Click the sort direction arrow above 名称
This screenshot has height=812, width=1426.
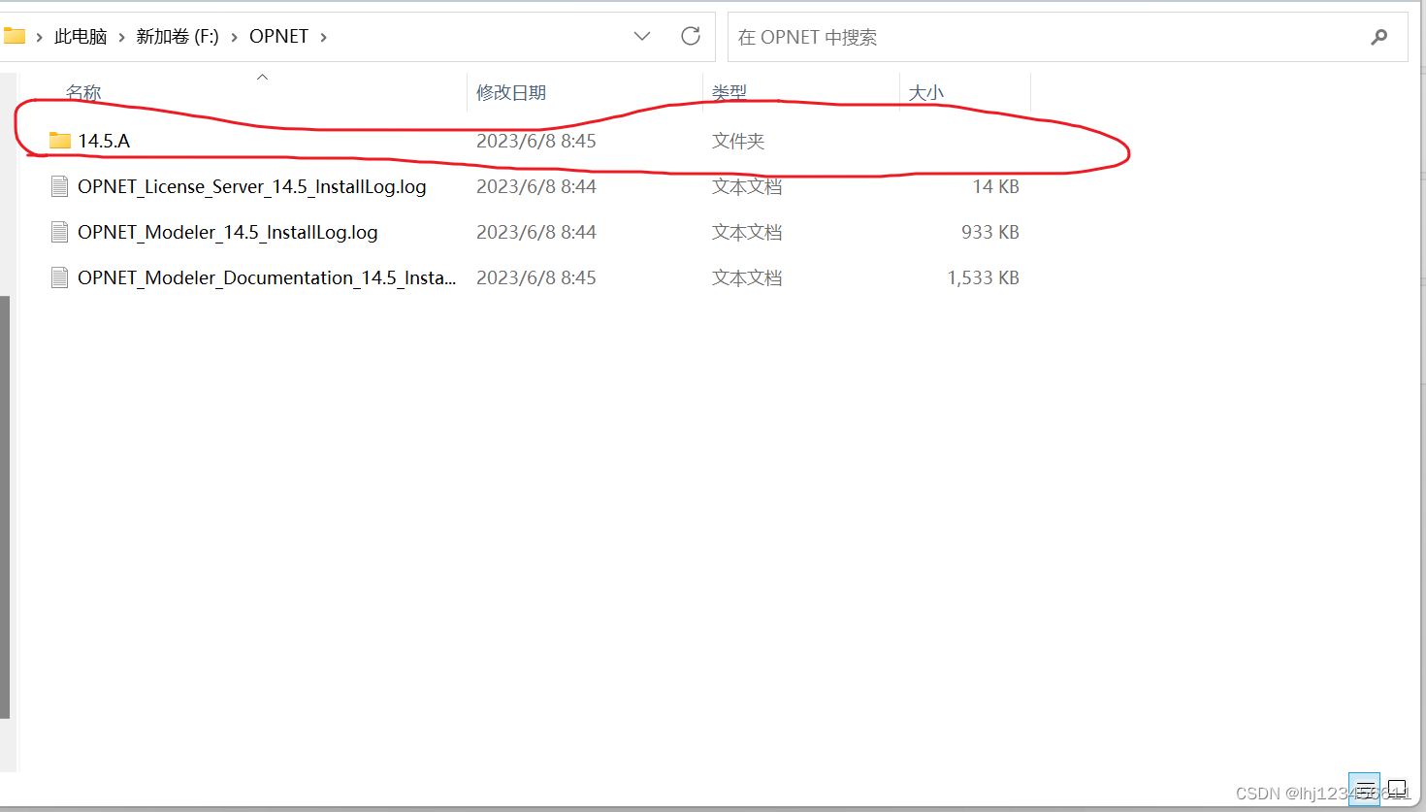pos(261,75)
